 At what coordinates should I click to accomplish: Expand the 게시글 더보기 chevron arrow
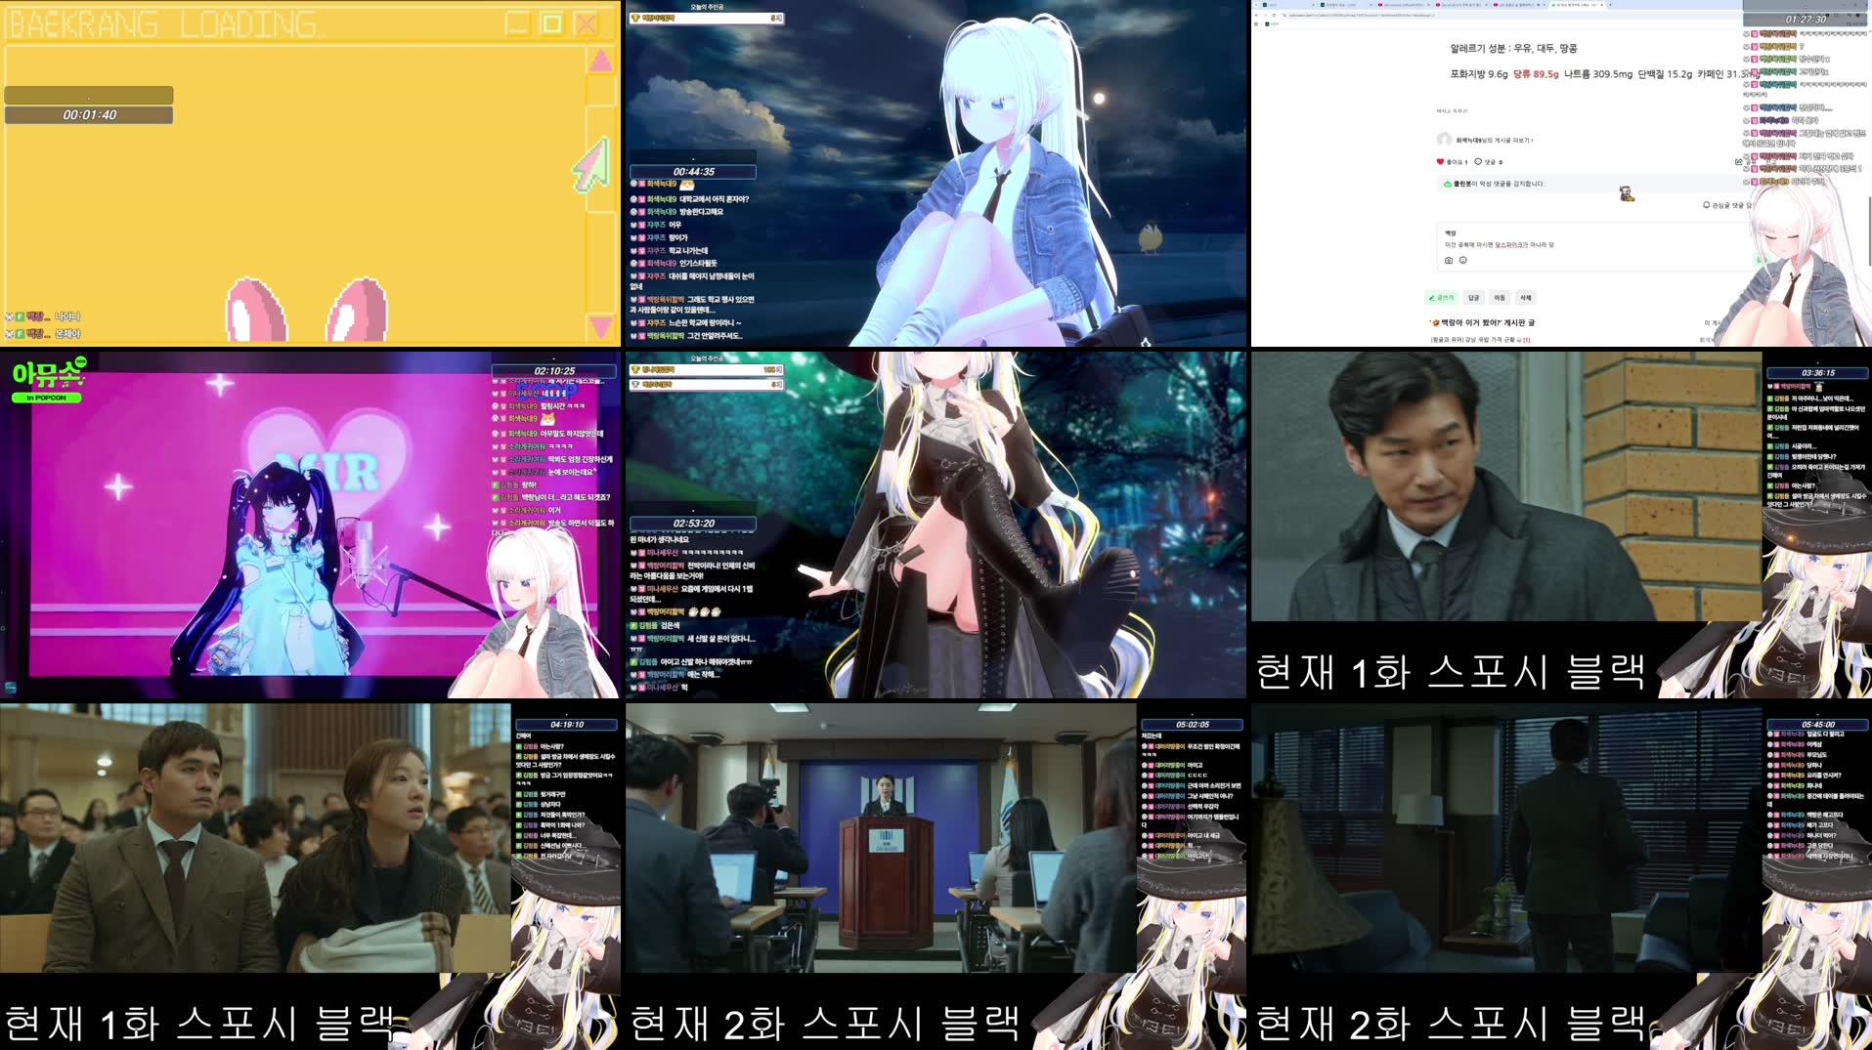[1531, 140]
